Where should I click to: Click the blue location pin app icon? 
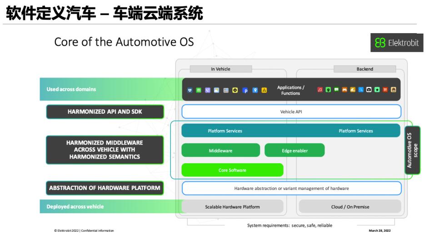255,90
